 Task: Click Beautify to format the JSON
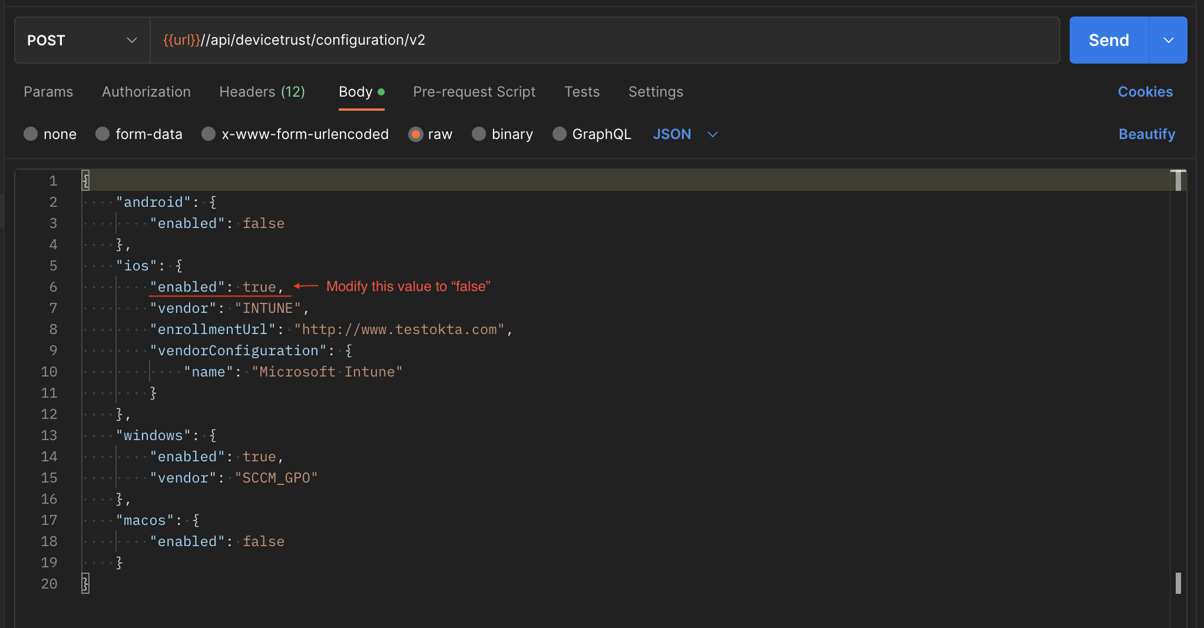[1147, 134]
